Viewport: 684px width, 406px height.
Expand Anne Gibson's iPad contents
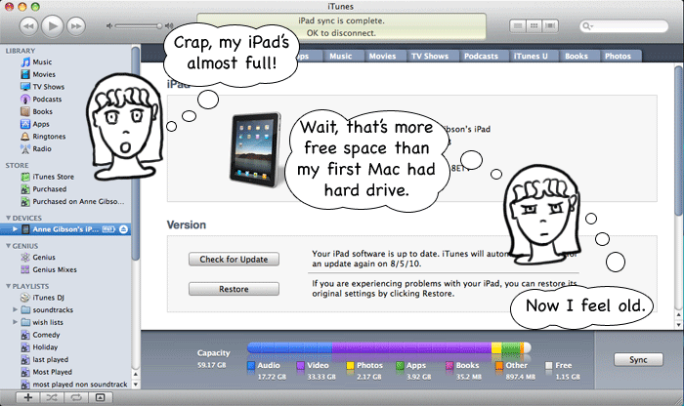[x=16, y=229]
